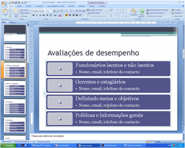185x148 pixels.
Task: Click the zoom slider in status bar
Action: [171, 142]
